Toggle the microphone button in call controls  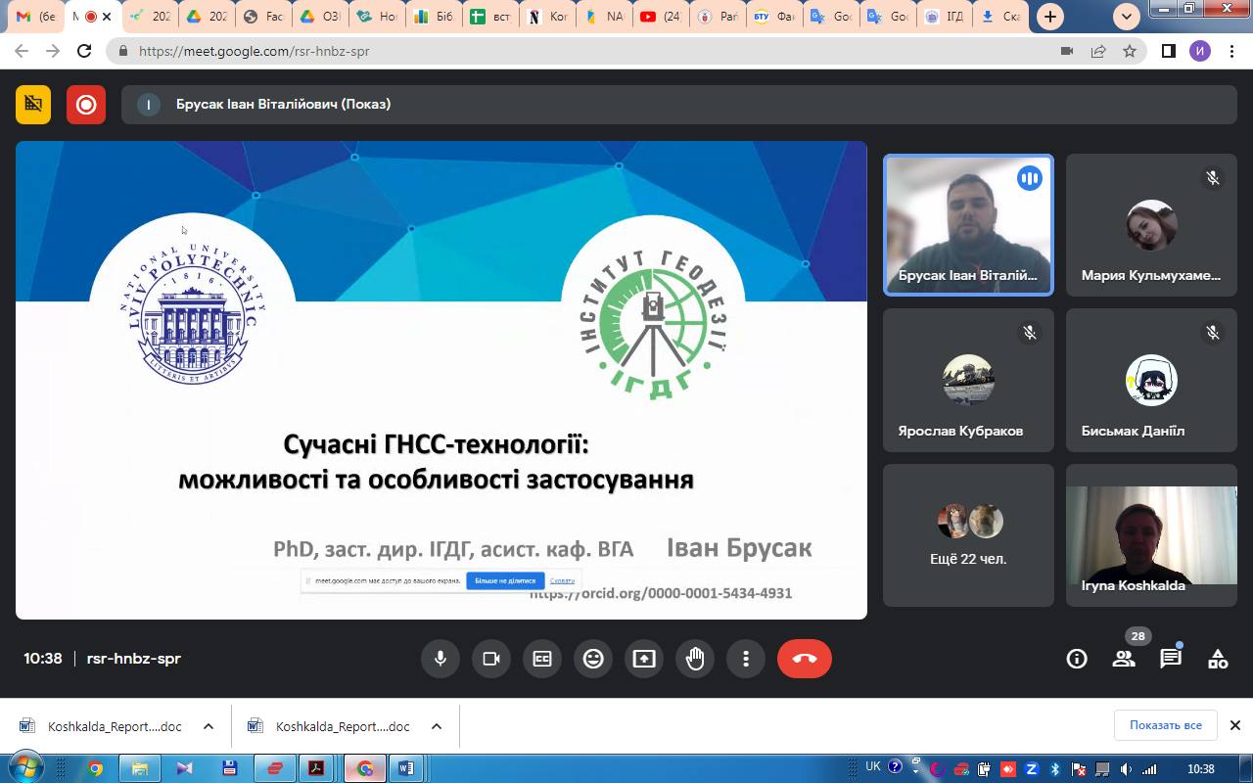441,659
